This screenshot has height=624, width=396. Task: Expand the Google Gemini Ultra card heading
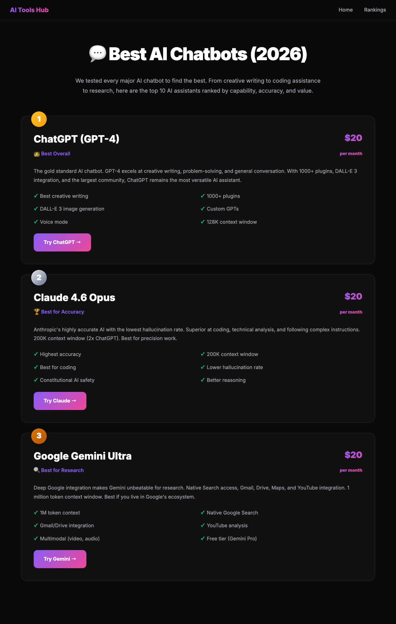click(x=83, y=456)
